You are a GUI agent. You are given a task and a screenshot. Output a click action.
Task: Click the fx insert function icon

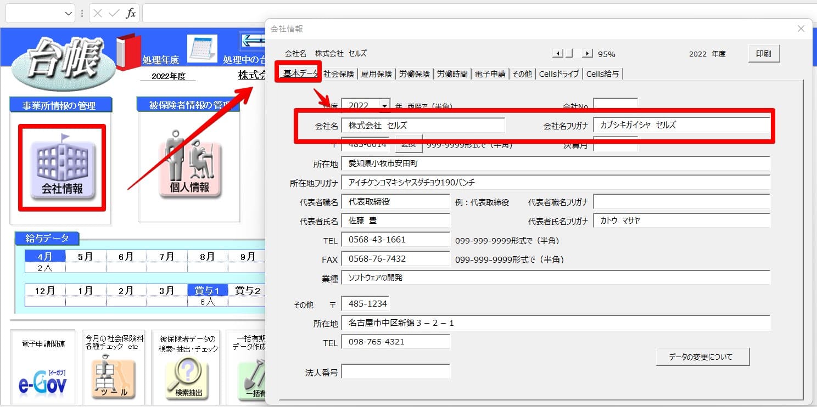point(131,14)
